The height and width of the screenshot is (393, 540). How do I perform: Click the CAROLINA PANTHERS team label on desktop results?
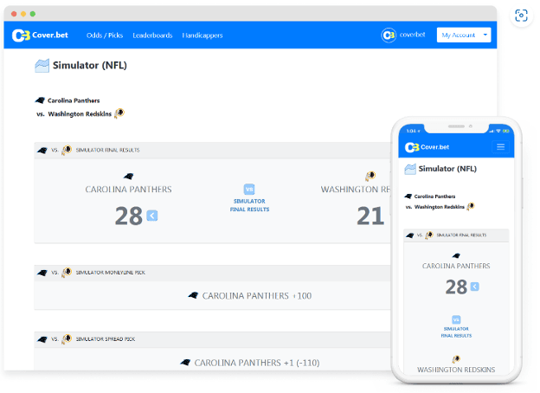pyautogui.click(x=128, y=190)
